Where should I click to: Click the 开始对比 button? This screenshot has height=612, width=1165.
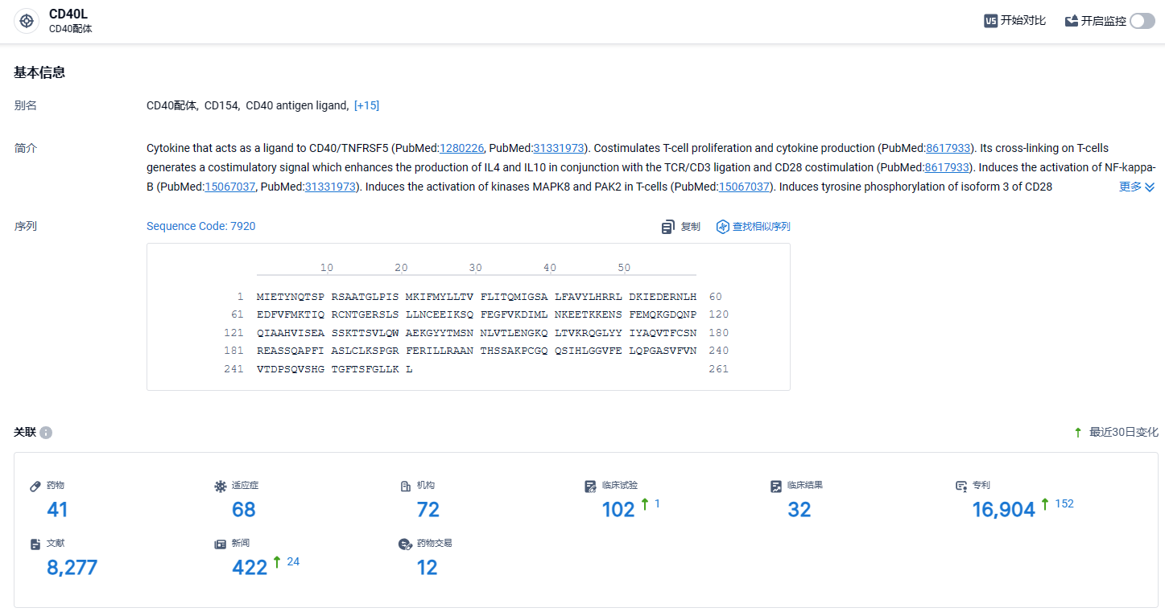1015,21
